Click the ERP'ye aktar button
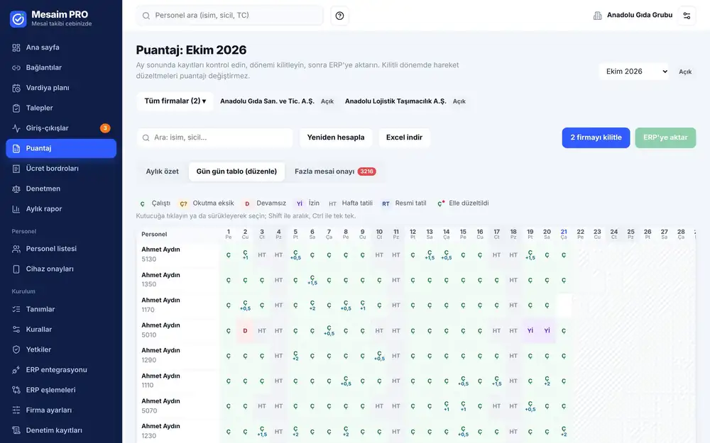This screenshot has height=443, width=710. pos(665,138)
